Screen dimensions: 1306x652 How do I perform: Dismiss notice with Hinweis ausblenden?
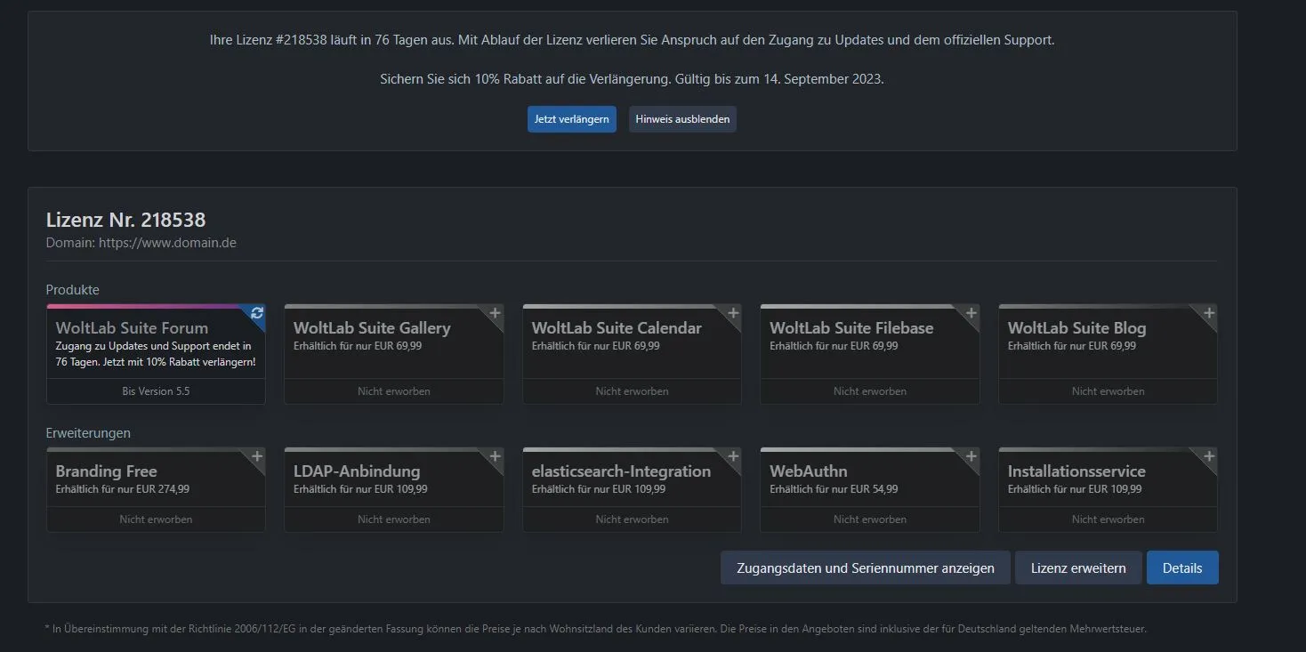click(682, 119)
